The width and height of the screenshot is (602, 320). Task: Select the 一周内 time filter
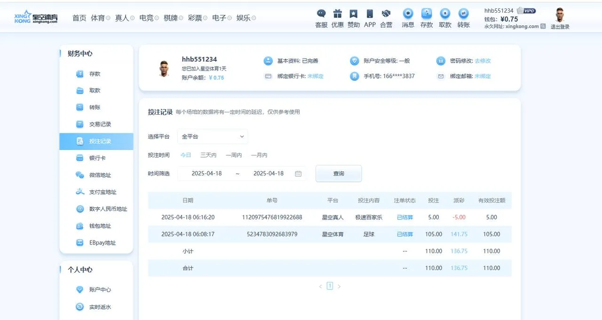coord(233,155)
